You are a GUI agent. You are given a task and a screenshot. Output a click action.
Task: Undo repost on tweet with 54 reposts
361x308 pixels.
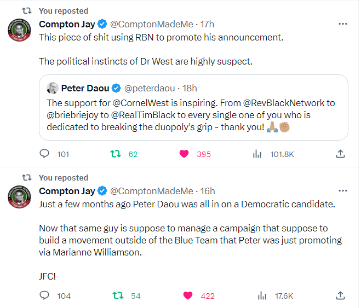[116, 296]
